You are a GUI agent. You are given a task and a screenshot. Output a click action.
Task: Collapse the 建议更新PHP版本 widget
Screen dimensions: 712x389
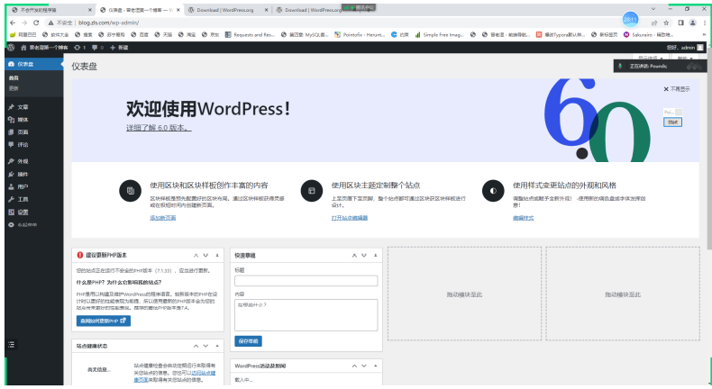point(217,256)
